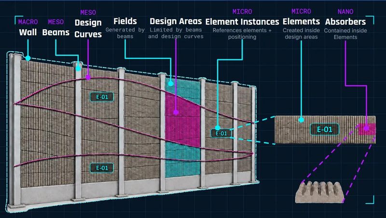Select 'Limited by beams and design curves' caption
386x218 pixels.
176,33
